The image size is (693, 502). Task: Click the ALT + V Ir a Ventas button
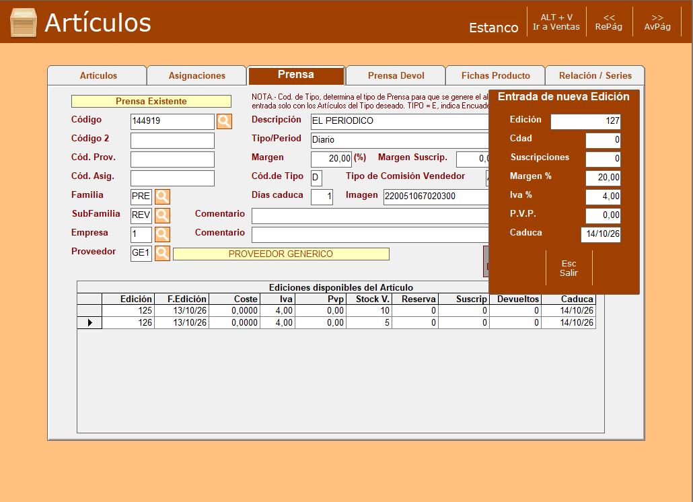[556, 22]
